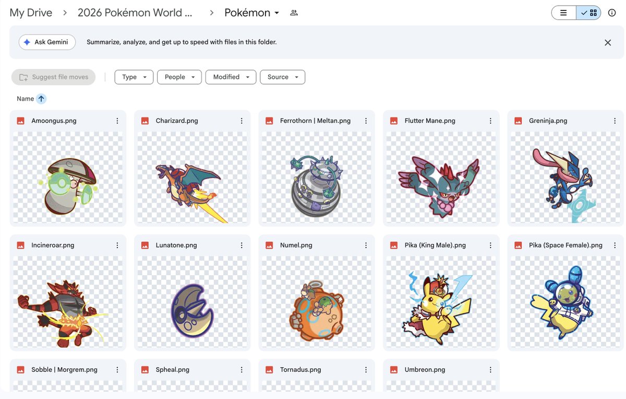Open the Flutter Mane.png more actions menu

(x=490, y=121)
